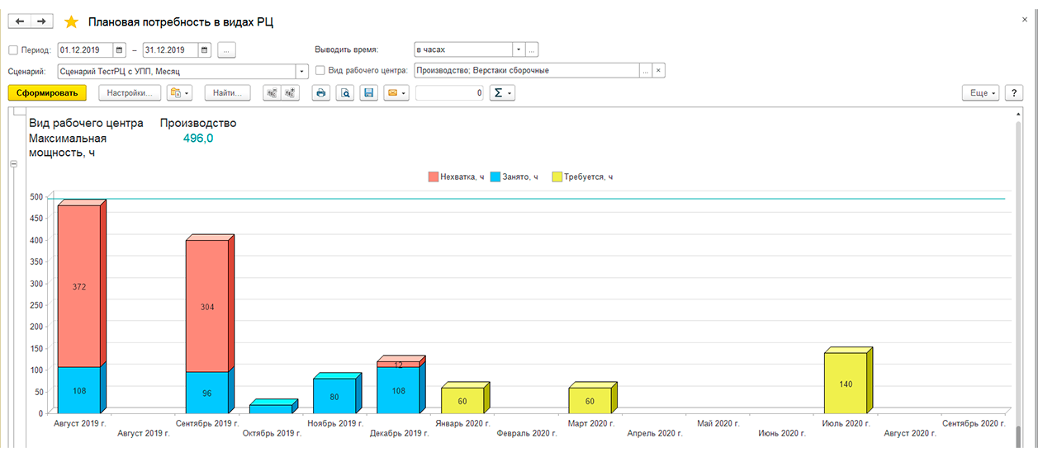Toggle the favorites star
Image resolution: width=1038 pixels, height=457 pixels.
[x=71, y=21]
